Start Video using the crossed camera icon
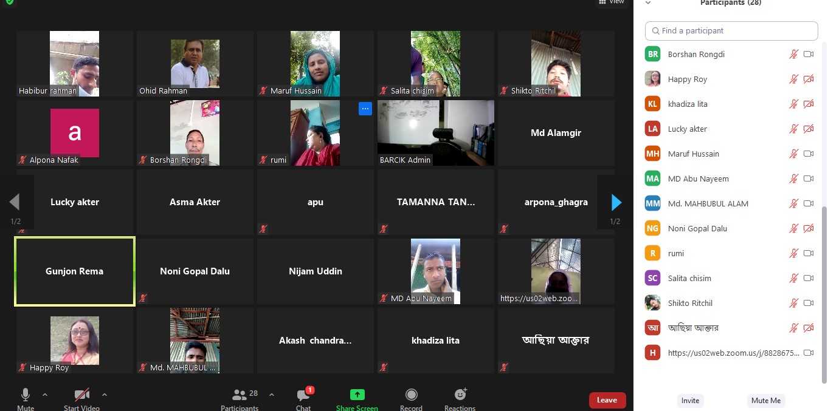The image size is (828, 411). click(x=82, y=395)
